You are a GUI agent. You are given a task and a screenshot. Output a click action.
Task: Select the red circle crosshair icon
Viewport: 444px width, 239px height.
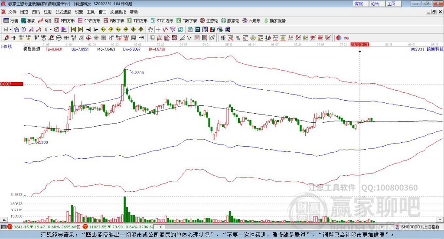tap(88, 38)
